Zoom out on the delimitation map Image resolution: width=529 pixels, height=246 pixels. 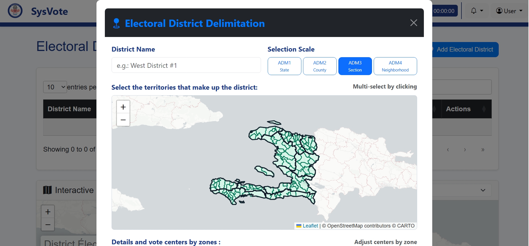click(123, 120)
